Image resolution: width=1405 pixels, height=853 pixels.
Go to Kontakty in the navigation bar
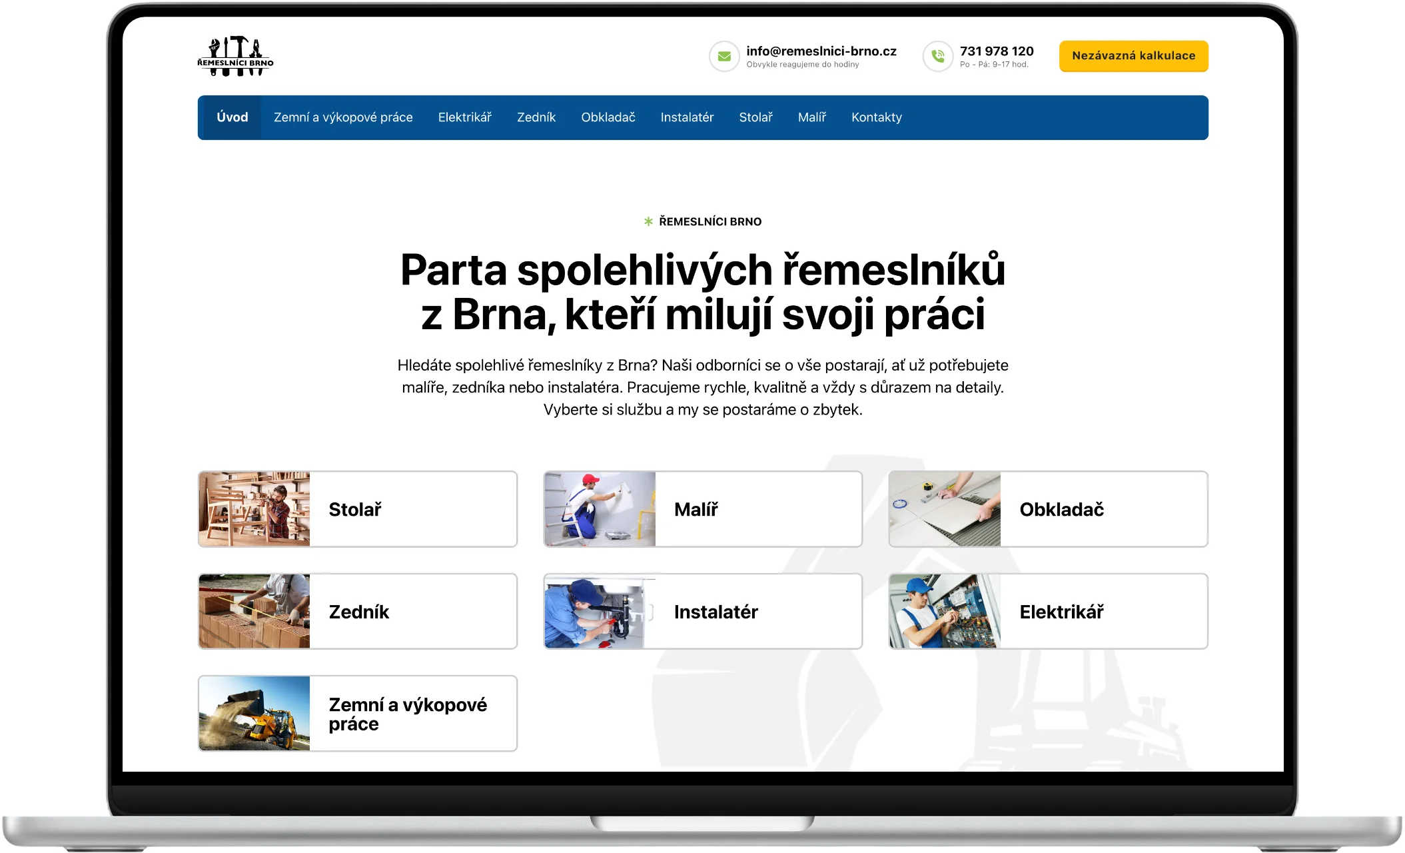click(x=876, y=117)
